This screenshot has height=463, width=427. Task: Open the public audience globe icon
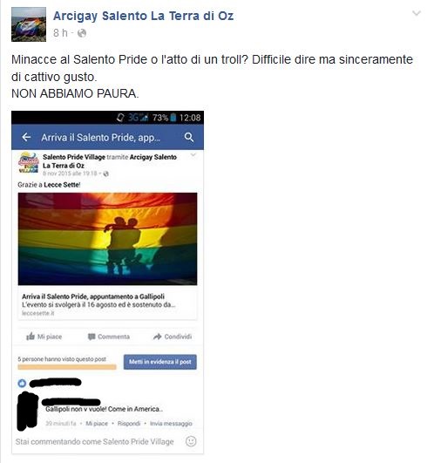82,33
